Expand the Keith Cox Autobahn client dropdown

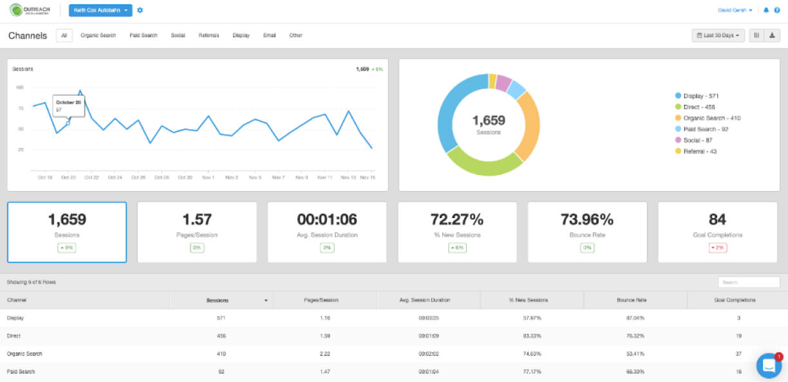click(100, 10)
